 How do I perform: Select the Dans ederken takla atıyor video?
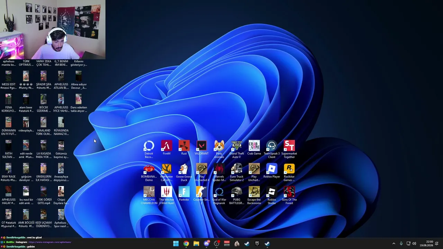(x=79, y=103)
